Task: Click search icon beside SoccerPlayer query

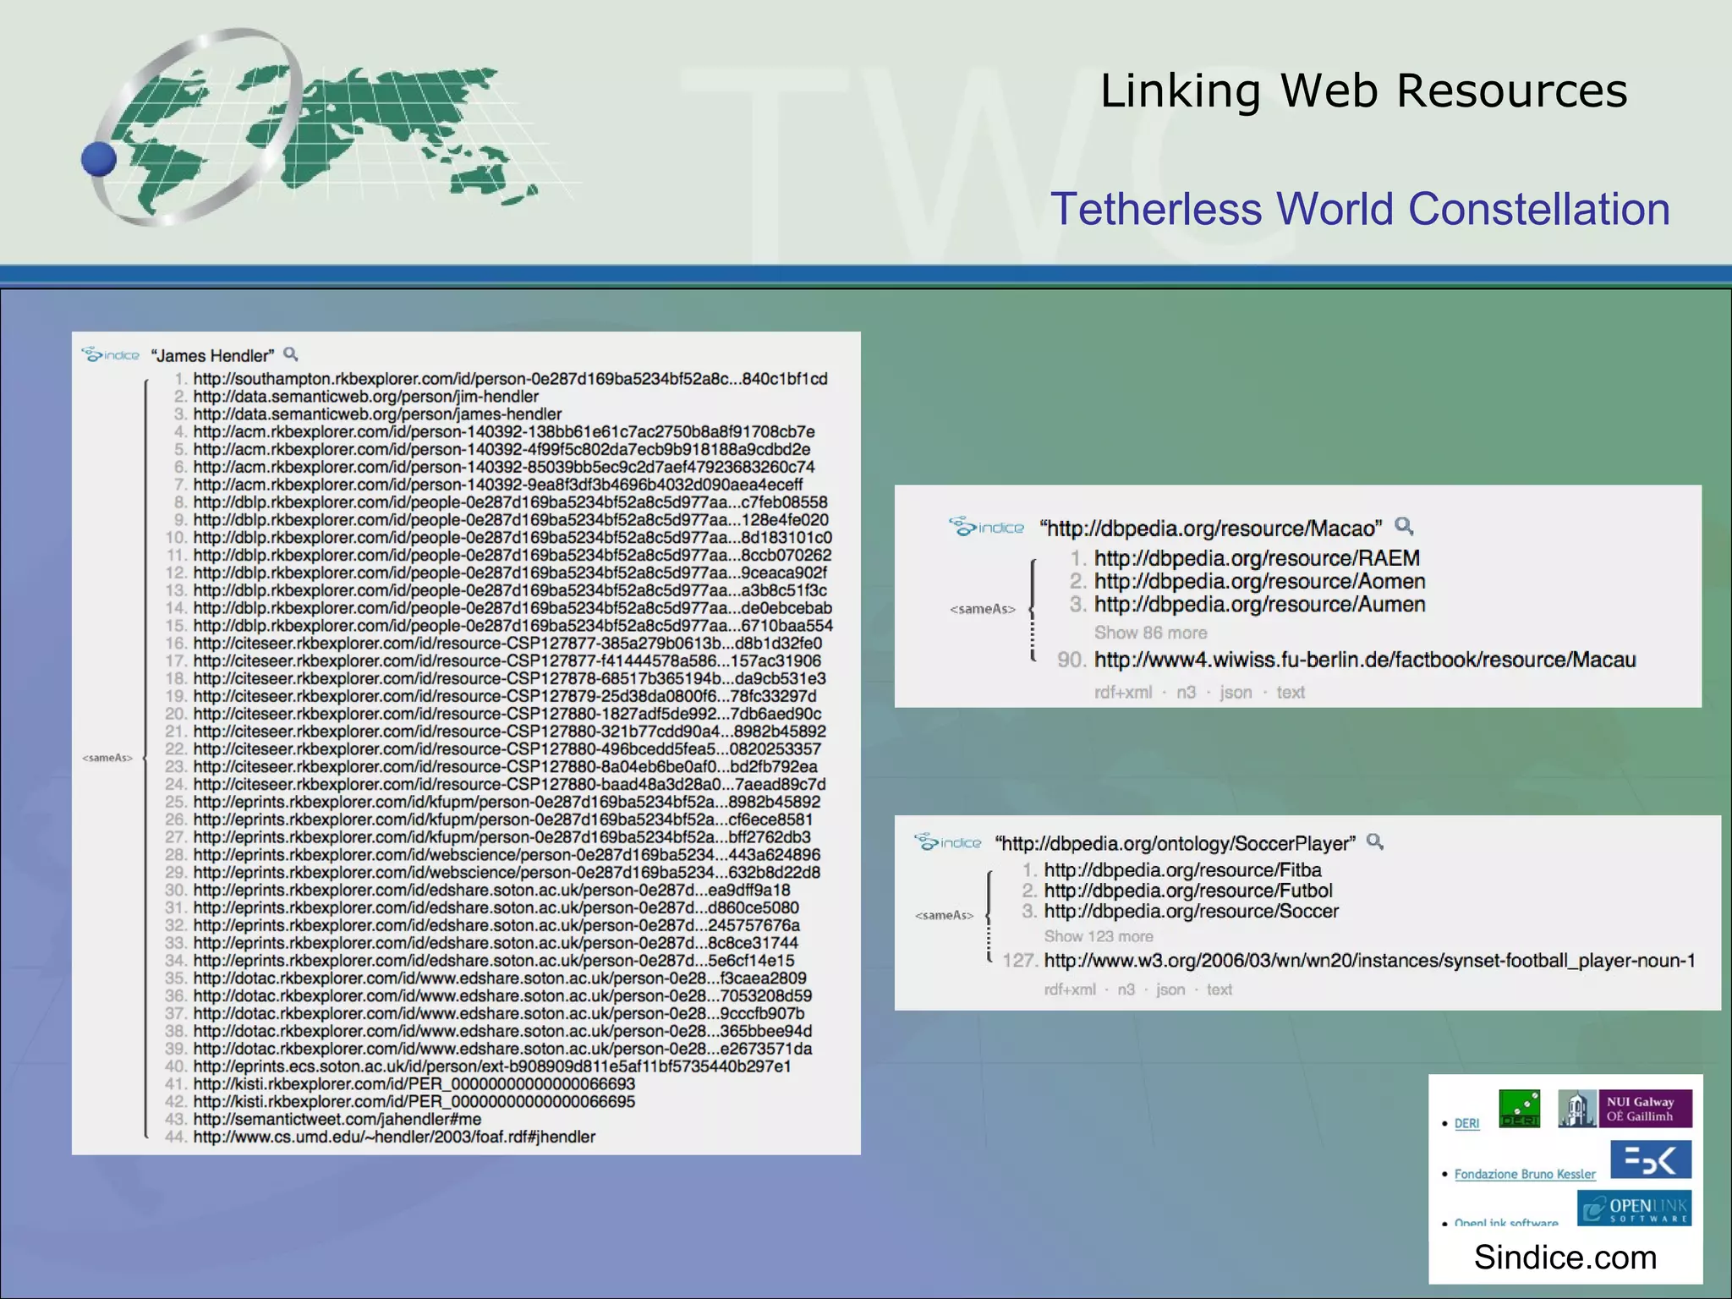Action: 1375,841
